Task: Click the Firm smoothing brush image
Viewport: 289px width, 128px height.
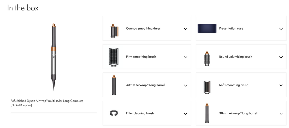Action: [114, 57]
